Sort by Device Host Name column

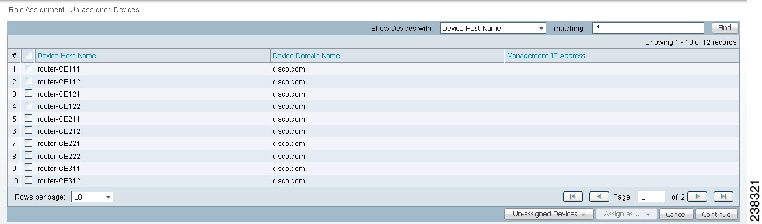point(67,56)
